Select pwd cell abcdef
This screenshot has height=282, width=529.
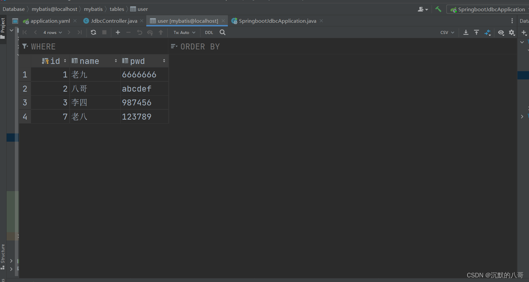pyautogui.click(x=144, y=89)
